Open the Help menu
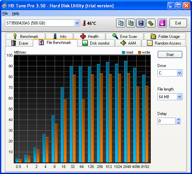This screenshot has width=192, height=174. pyautogui.click(x=16, y=13)
